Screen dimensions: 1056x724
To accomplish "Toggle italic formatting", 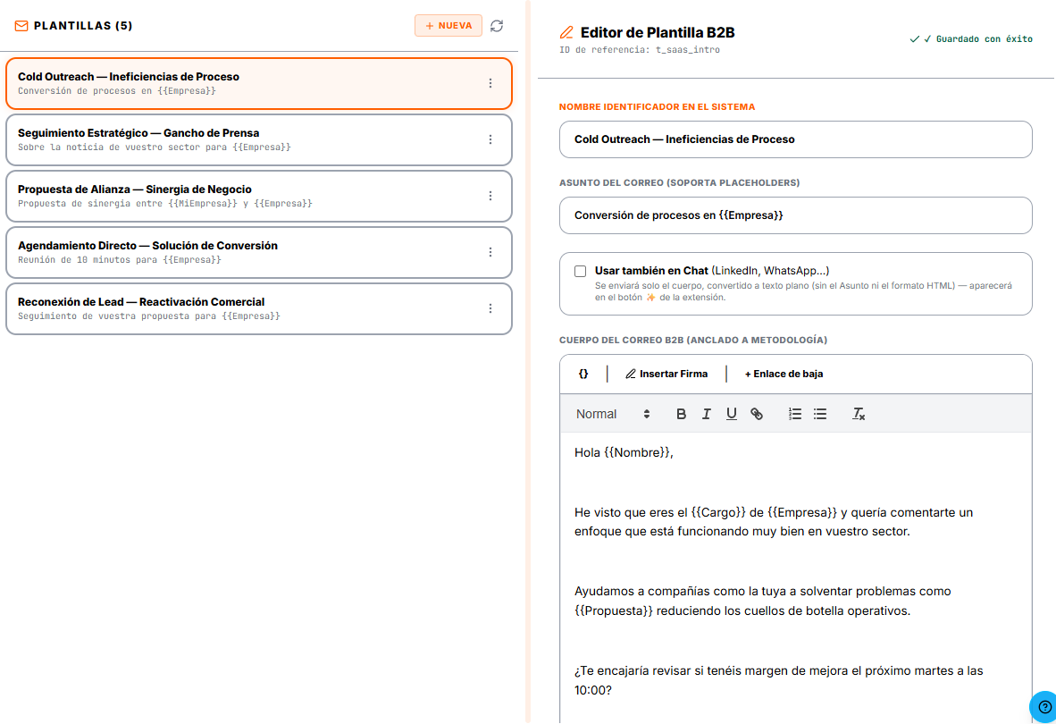I will pyautogui.click(x=706, y=414).
